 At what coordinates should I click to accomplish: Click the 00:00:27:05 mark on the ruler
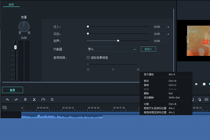coord(119,108)
